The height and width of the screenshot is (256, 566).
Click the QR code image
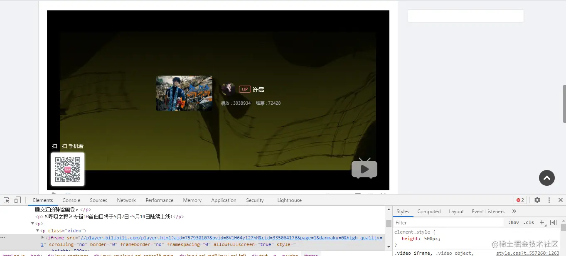(68, 169)
